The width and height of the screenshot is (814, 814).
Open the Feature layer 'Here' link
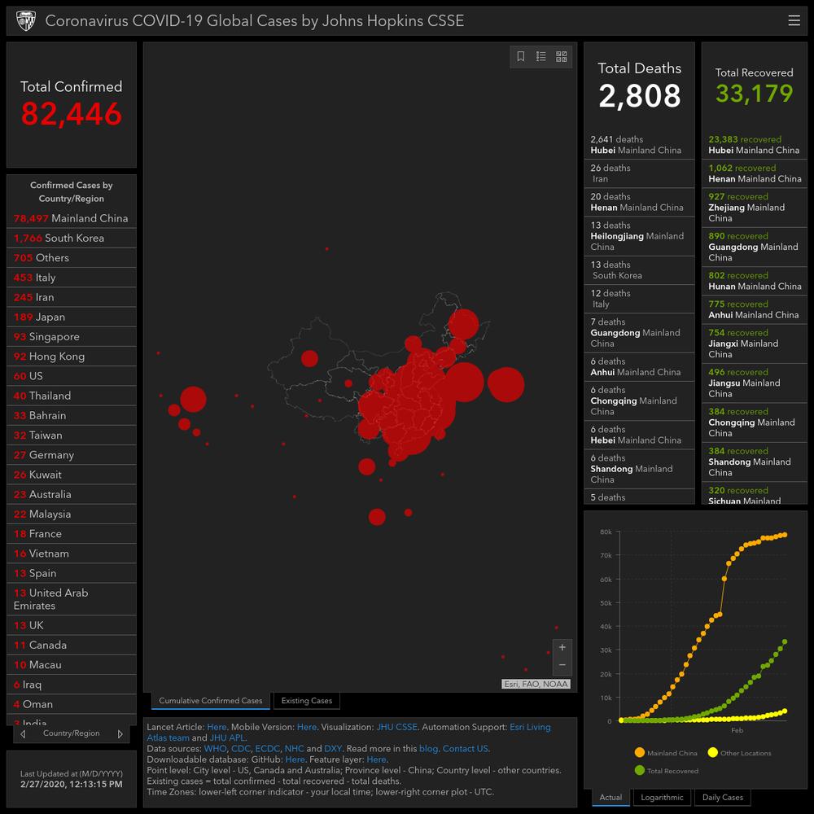point(376,759)
